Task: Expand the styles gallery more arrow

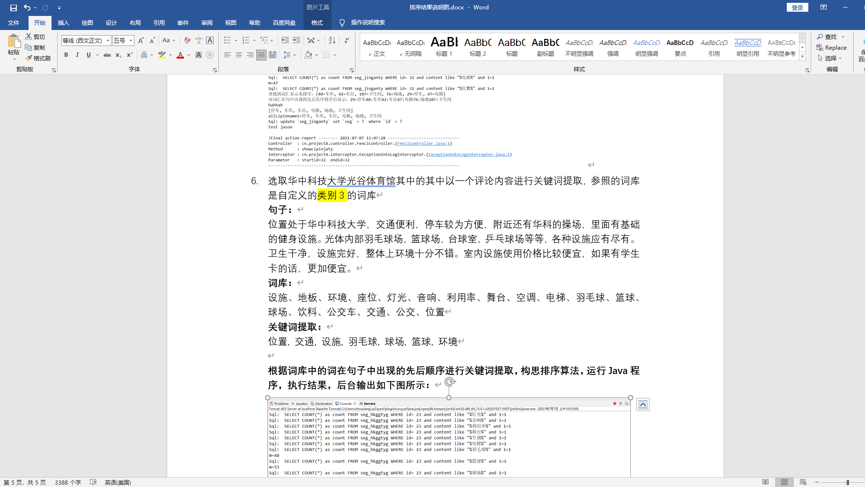Action: (802, 57)
